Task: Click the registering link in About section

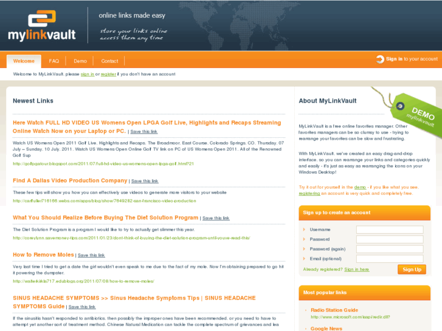Action: point(309,194)
